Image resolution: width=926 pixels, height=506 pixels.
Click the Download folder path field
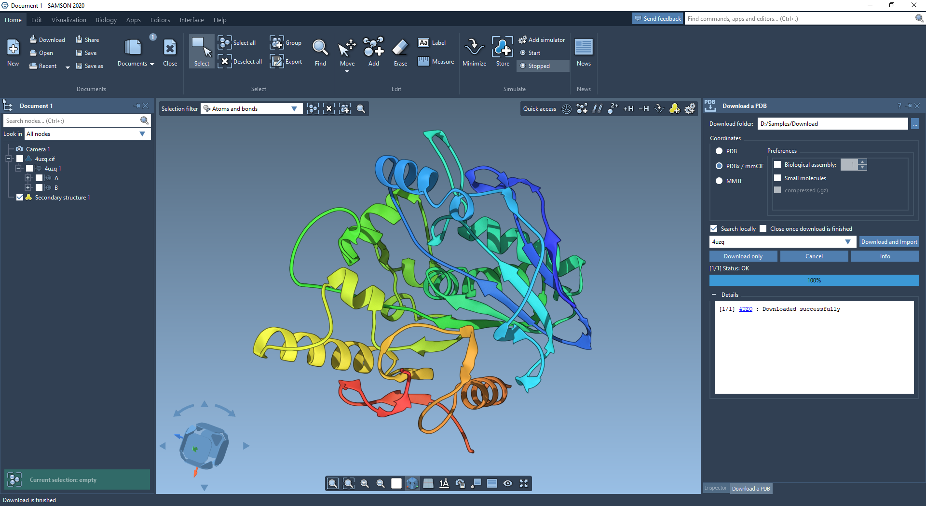tap(832, 124)
